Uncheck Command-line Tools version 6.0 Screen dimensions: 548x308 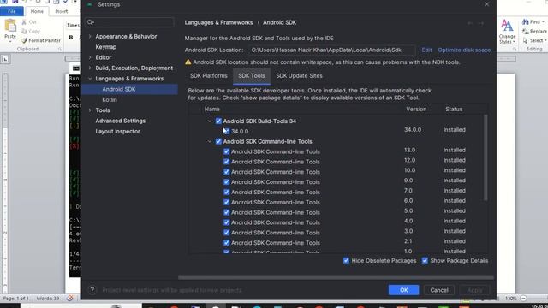[x=226, y=202]
